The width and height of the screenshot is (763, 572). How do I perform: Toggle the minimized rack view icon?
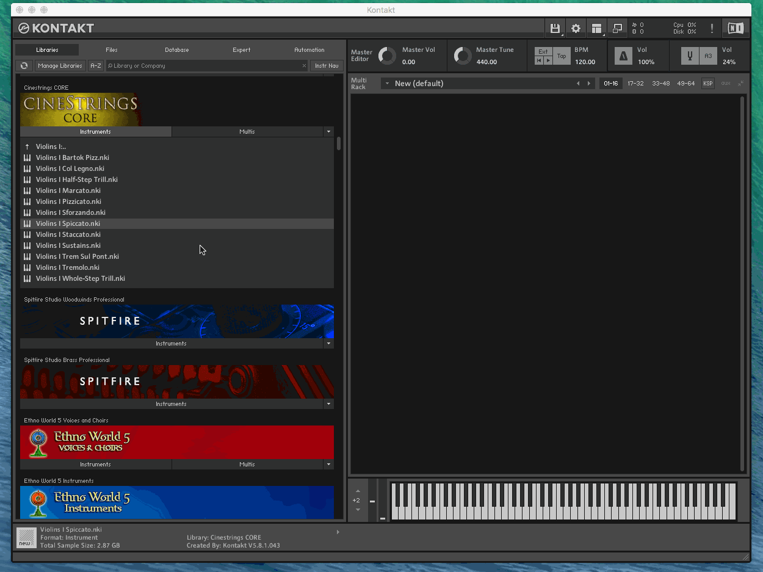point(617,29)
